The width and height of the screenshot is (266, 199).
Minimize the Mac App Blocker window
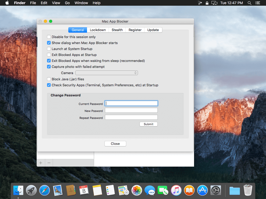[45, 21]
